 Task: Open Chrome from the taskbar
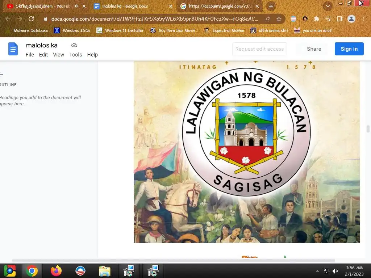pos(32,271)
